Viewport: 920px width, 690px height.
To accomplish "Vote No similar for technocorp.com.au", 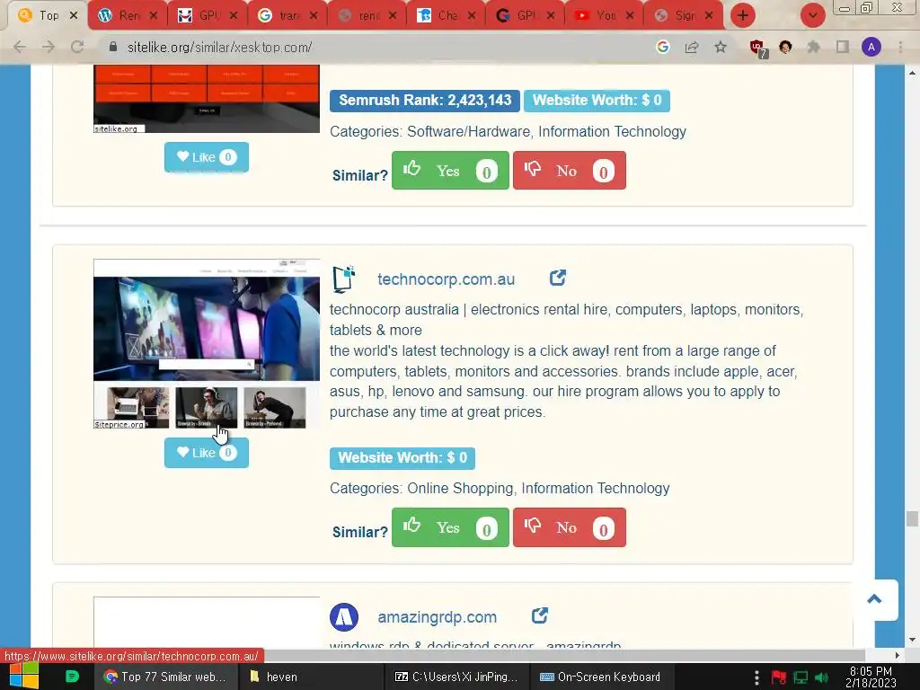I will pyautogui.click(x=569, y=527).
